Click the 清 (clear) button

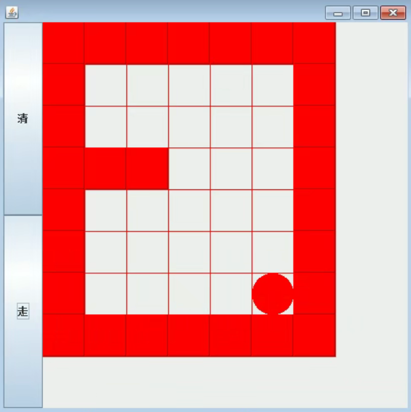click(23, 119)
